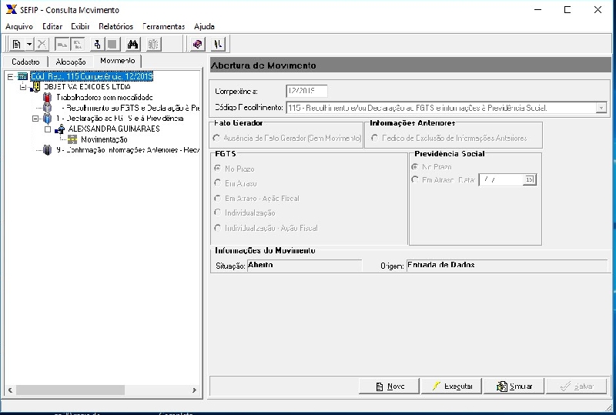Select FGTS No Prazo radio button
This screenshot has height=415, width=616.
[x=217, y=168]
